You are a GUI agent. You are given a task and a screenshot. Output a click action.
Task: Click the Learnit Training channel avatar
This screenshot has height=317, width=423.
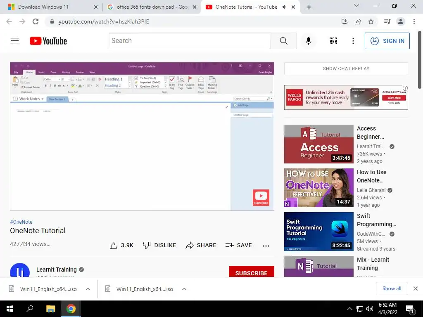[20, 270]
